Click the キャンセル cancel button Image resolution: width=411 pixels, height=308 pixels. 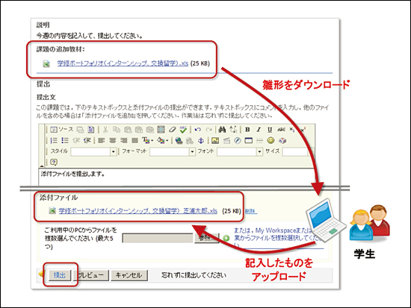[x=129, y=275]
